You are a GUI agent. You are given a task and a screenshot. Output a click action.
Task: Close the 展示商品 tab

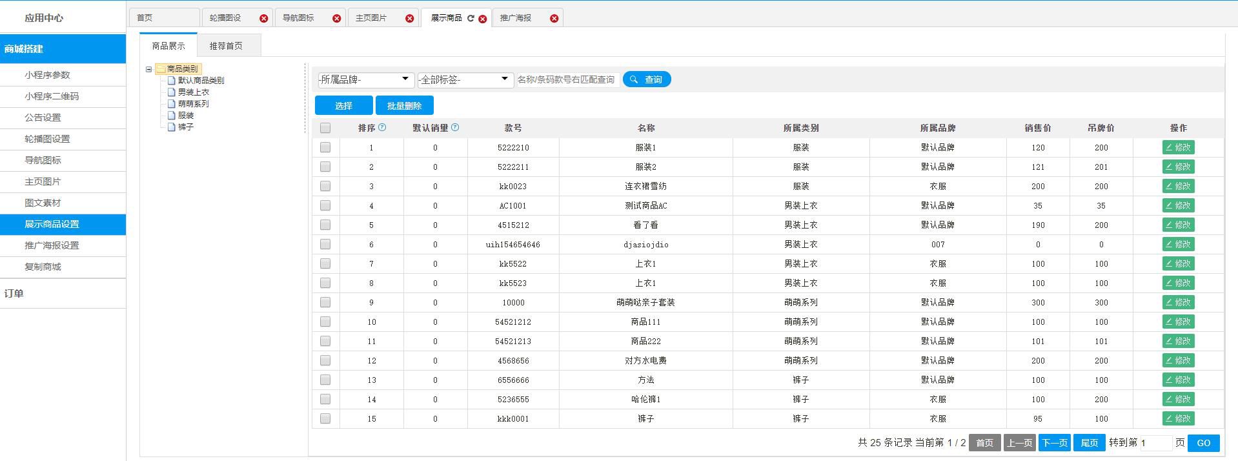tap(482, 19)
